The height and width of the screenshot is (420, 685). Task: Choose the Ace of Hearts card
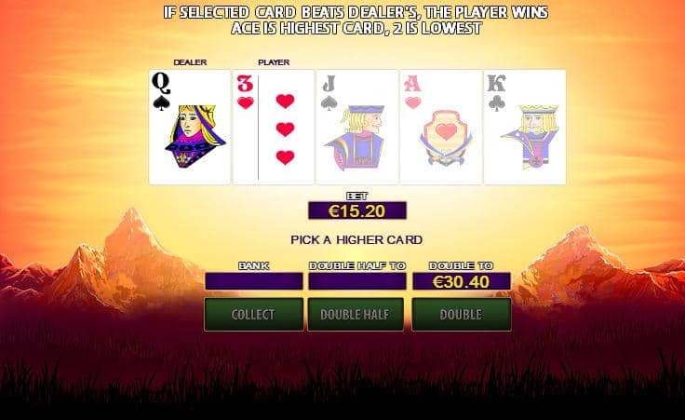(x=441, y=127)
